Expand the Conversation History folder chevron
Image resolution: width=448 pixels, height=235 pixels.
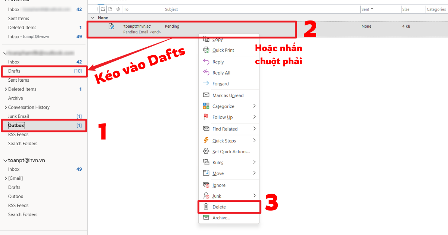coord(6,107)
